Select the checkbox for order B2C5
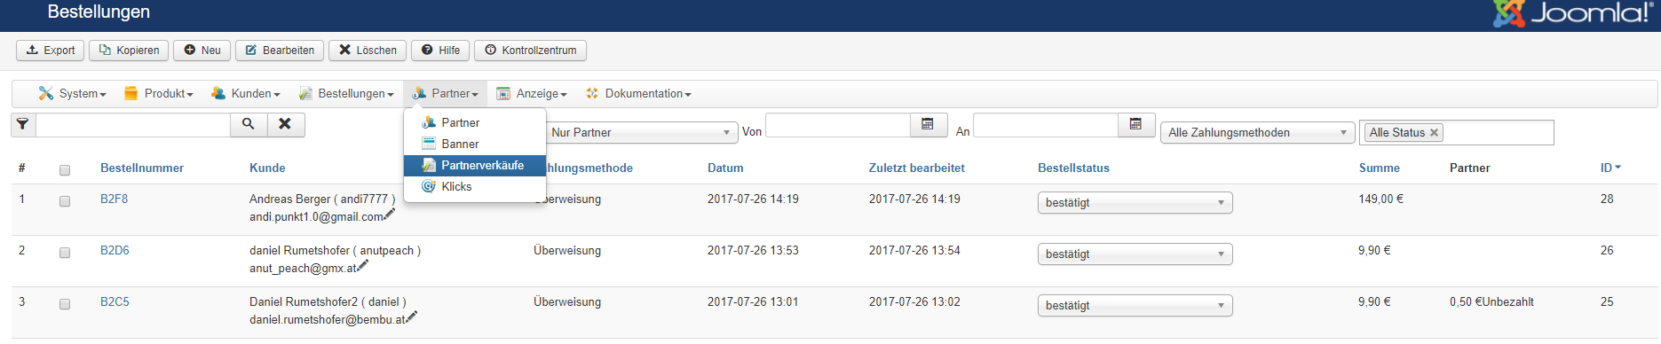The height and width of the screenshot is (344, 1661). coord(65,304)
